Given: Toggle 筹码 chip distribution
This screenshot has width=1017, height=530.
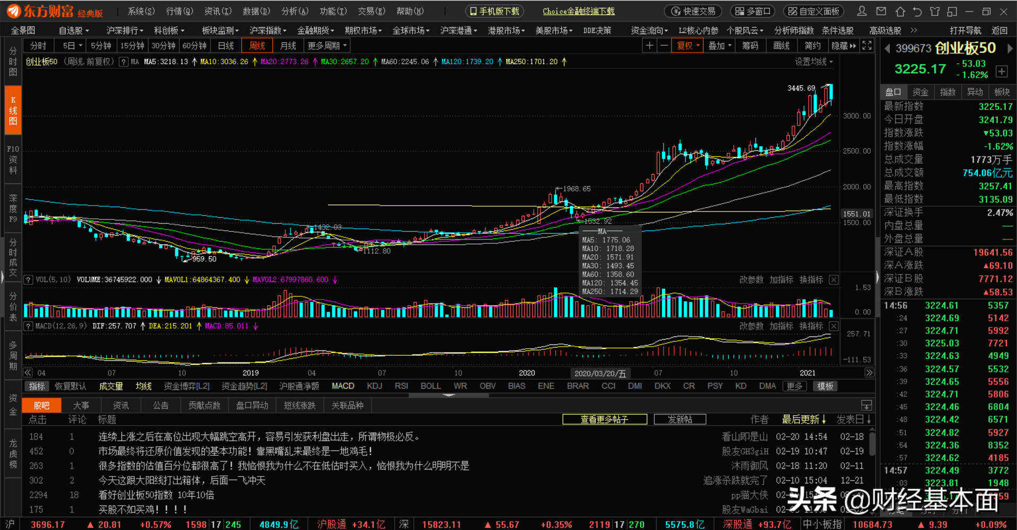Looking at the screenshot, I should (750, 46).
